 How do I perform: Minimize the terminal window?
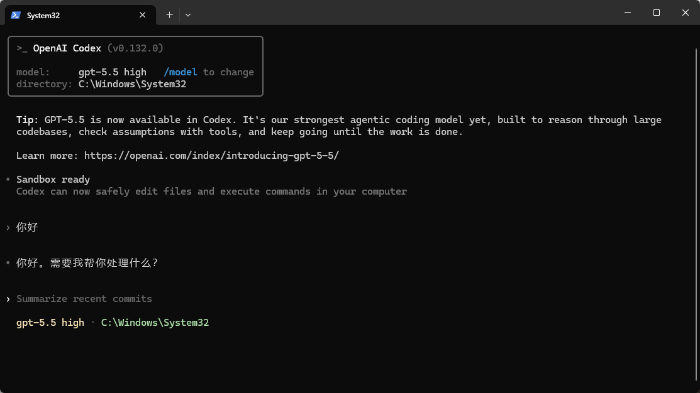(x=628, y=13)
